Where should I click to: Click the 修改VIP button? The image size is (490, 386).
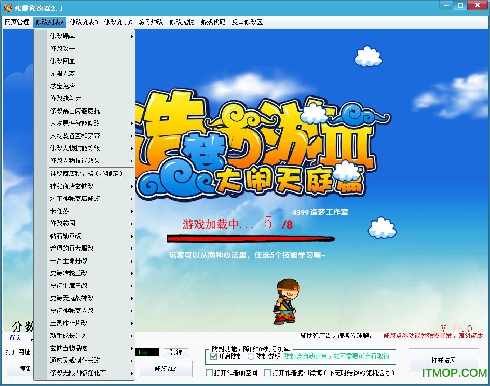click(165, 369)
